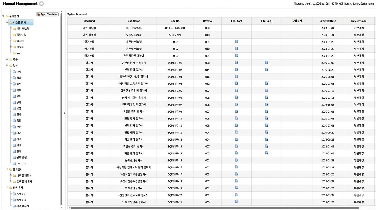Select the 세근 넙고서 document in the tree
This screenshot has height=210, width=376.
pyautogui.click(x=23, y=206)
